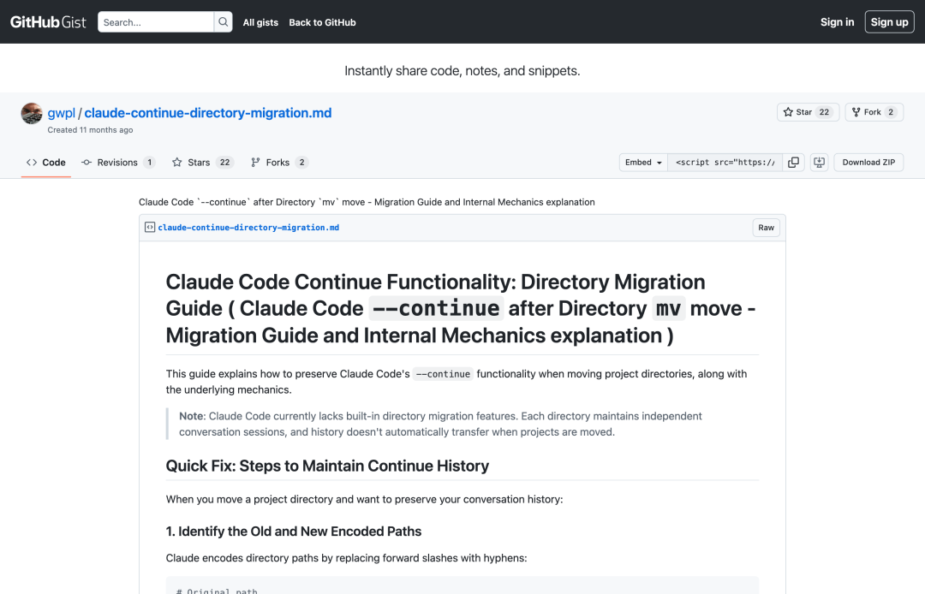Screen dimensions: 925x594
Task: Open Raw file view
Action: [x=766, y=228]
